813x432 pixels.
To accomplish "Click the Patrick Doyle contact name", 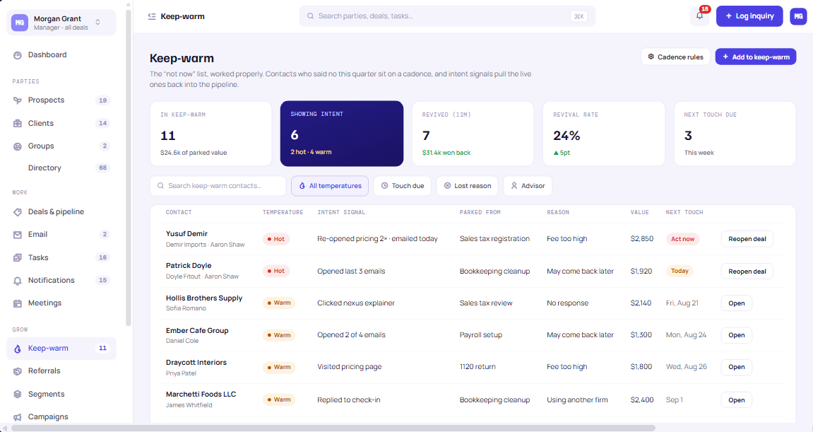I will (189, 266).
